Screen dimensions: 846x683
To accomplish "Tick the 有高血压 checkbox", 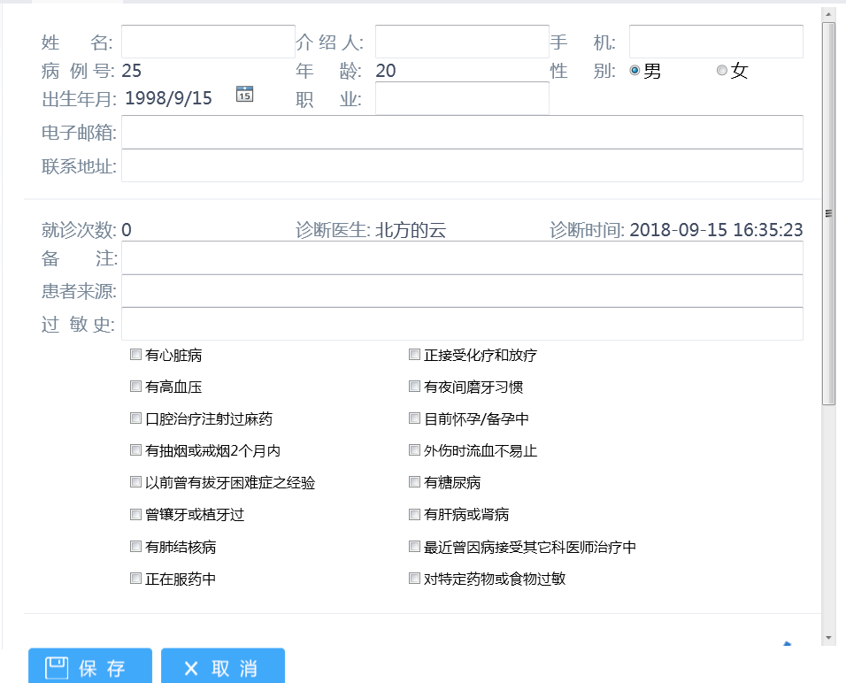I will click(x=135, y=387).
